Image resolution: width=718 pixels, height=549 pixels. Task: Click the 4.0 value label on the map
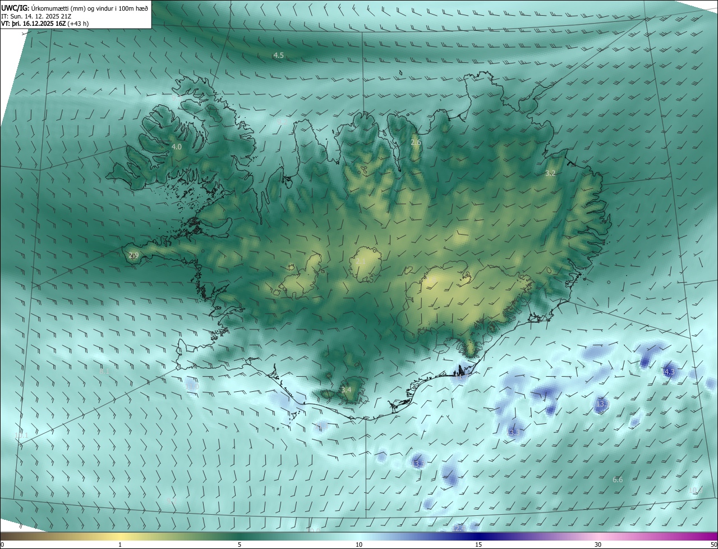pos(177,147)
